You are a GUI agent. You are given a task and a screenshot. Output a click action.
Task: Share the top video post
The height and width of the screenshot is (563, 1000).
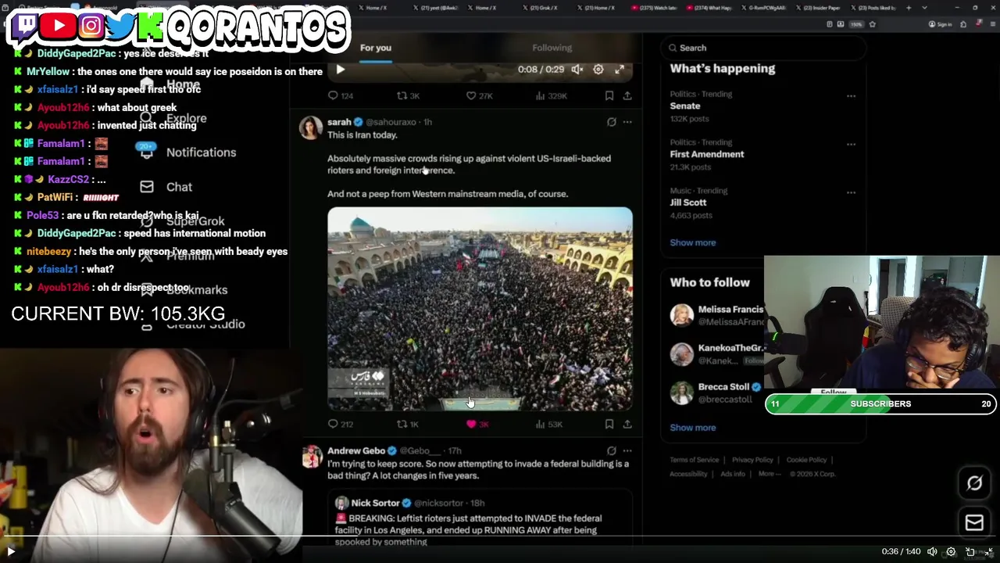pos(627,95)
